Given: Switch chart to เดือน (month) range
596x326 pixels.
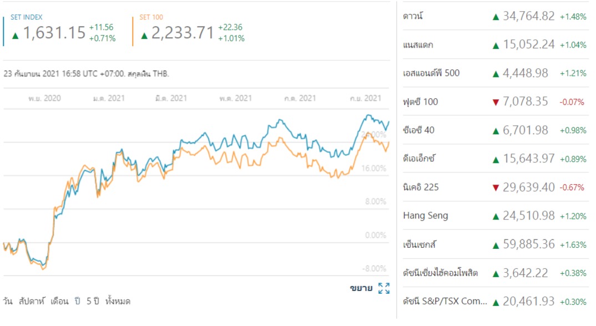Looking at the screenshot, I should coord(59,302).
